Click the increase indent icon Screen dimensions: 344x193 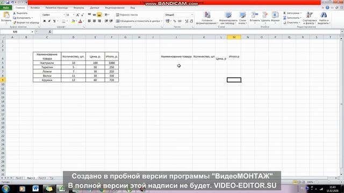point(111,21)
